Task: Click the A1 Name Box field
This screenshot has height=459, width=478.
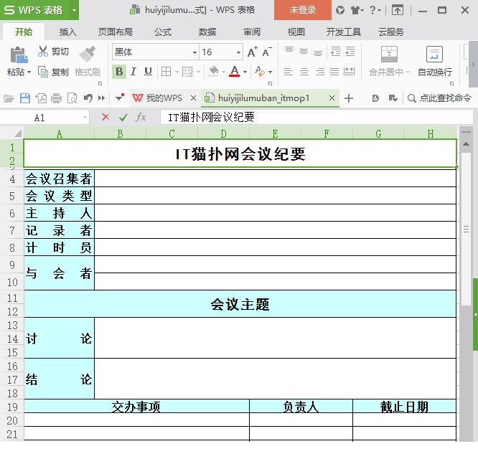Action: point(39,118)
